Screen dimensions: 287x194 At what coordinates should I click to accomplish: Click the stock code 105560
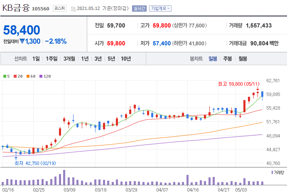40,9
